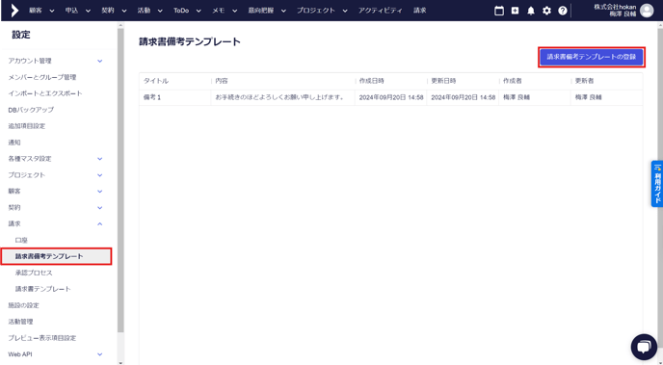Open the notifications bell icon
The height and width of the screenshot is (365, 663).
(531, 11)
